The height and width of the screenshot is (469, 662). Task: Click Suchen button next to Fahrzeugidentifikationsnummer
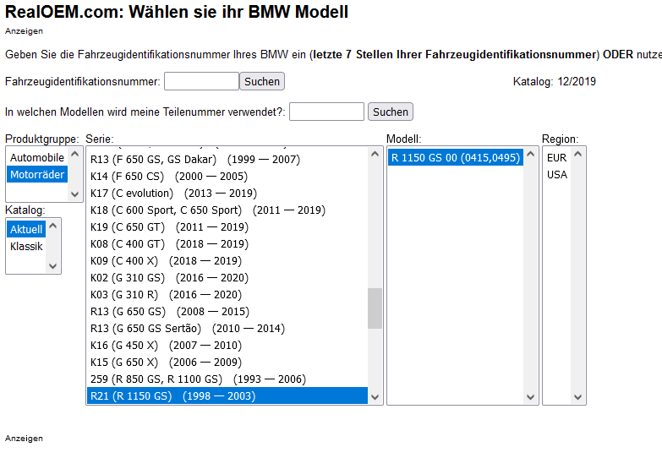coord(262,81)
